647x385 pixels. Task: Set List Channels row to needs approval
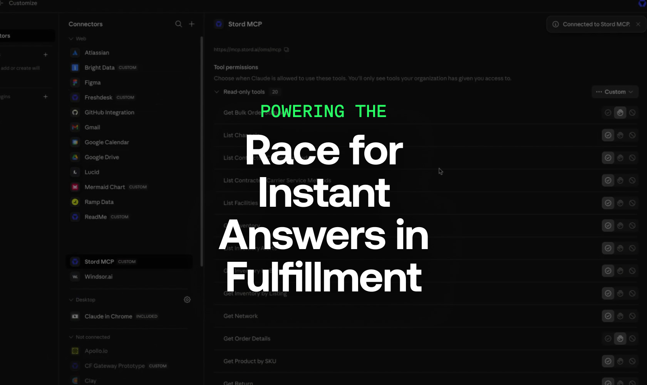(620, 135)
